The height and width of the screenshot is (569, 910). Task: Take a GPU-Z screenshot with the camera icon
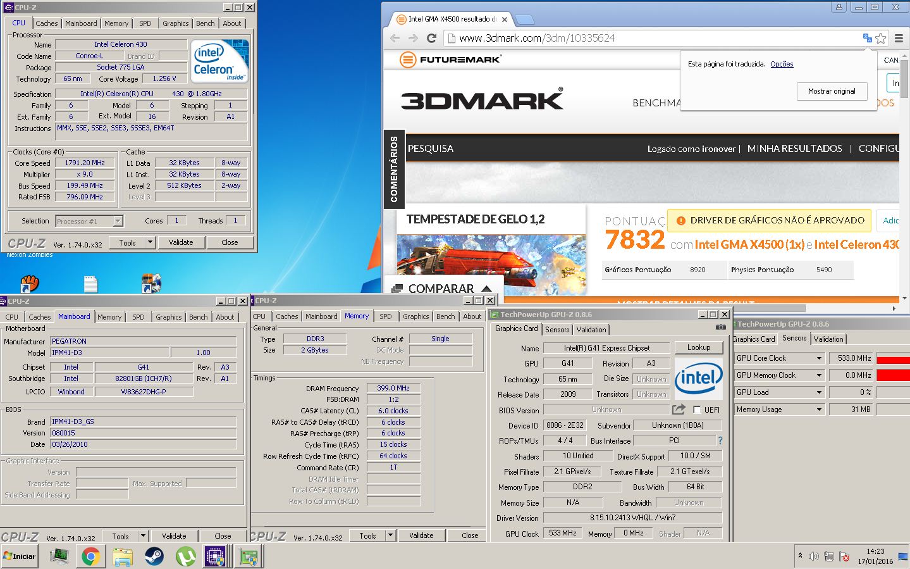point(720,327)
